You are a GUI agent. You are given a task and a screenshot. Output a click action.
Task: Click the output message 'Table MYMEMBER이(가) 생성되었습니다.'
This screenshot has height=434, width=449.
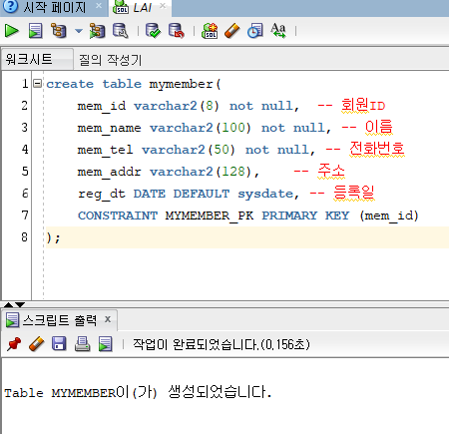pyautogui.click(x=138, y=392)
